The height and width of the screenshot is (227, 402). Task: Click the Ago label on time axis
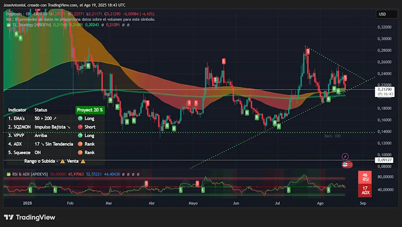pyautogui.click(x=321, y=203)
